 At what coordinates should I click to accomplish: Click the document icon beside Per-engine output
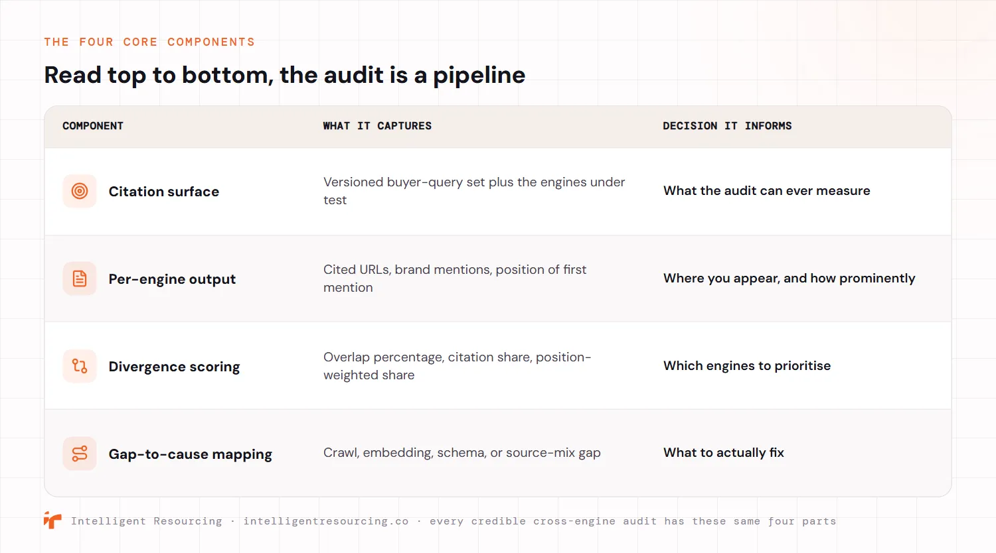(80, 278)
